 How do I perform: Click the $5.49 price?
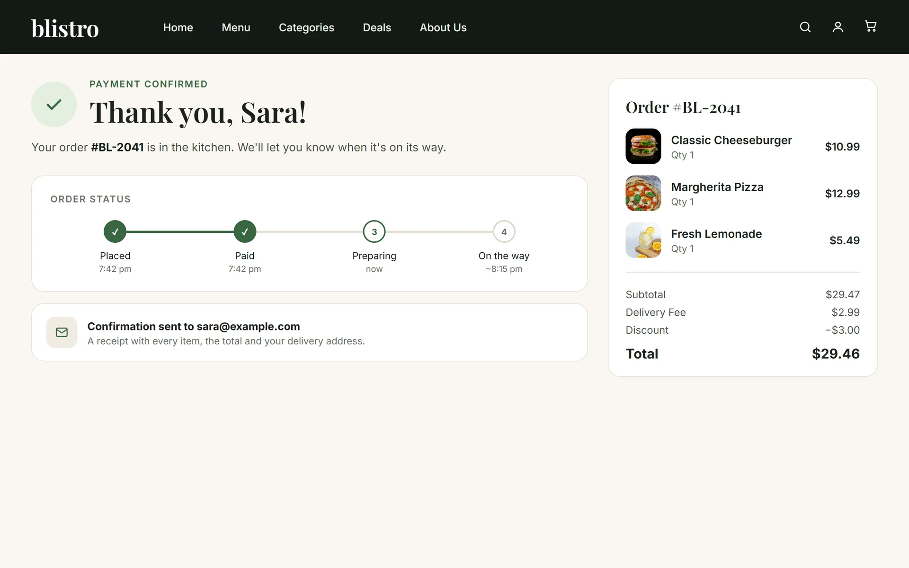click(x=845, y=240)
